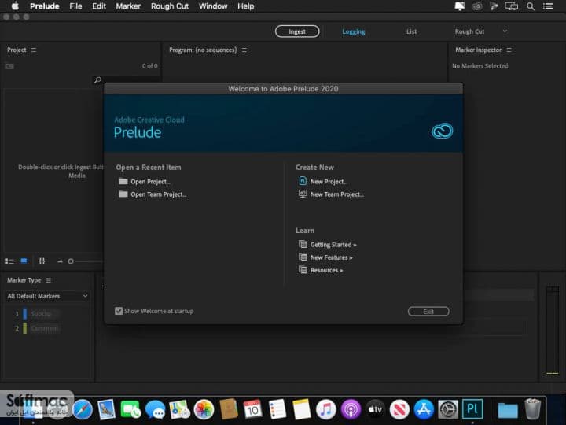Expand the workspace overflow chevron
The height and width of the screenshot is (425, 566).
coord(505,31)
